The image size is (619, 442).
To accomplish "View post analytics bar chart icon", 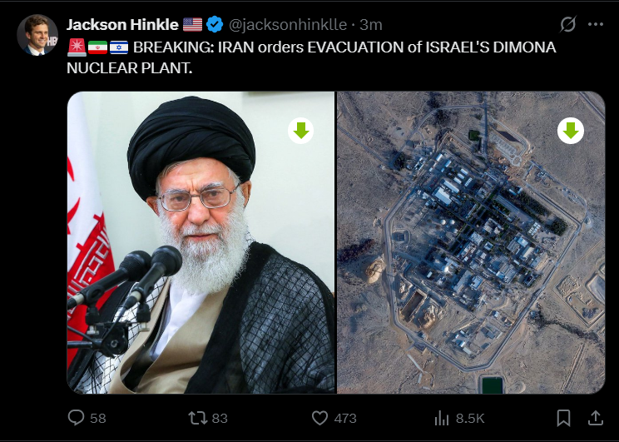I will [442, 418].
